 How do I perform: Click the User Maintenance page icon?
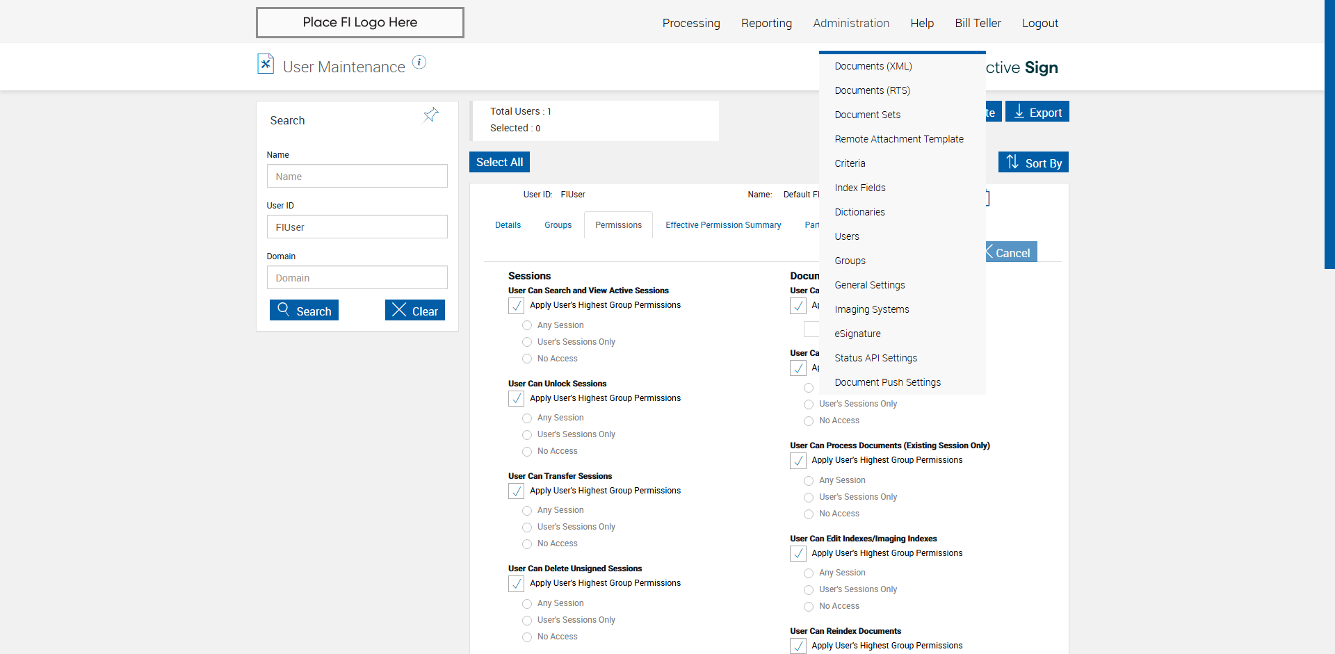point(266,64)
